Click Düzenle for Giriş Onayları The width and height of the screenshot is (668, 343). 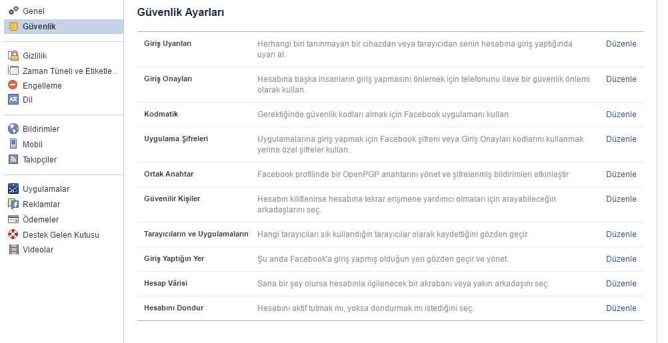621,79
